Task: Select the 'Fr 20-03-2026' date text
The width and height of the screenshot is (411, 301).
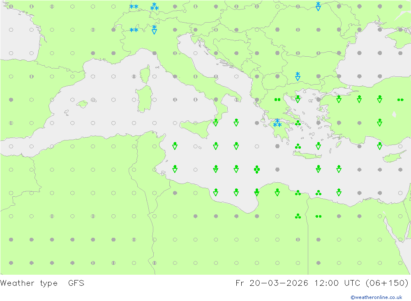Action: click(x=272, y=283)
